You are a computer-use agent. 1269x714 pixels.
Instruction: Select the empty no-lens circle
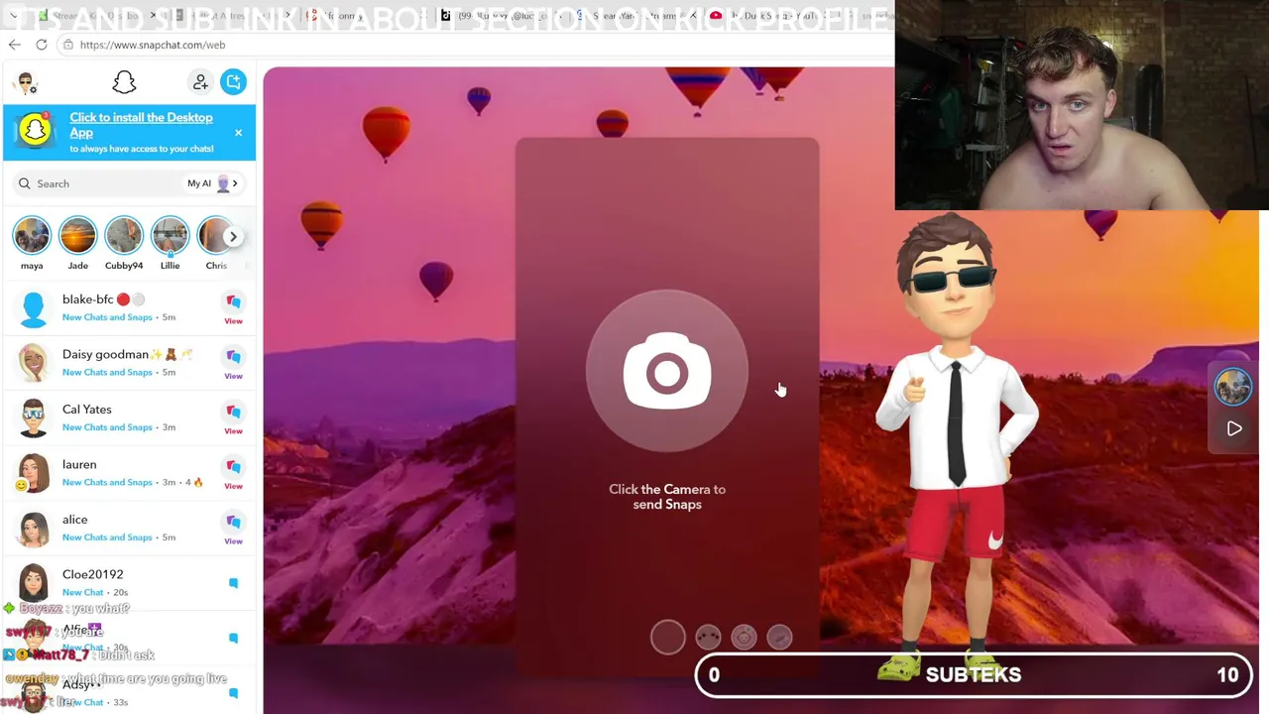(x=667, y=637)
